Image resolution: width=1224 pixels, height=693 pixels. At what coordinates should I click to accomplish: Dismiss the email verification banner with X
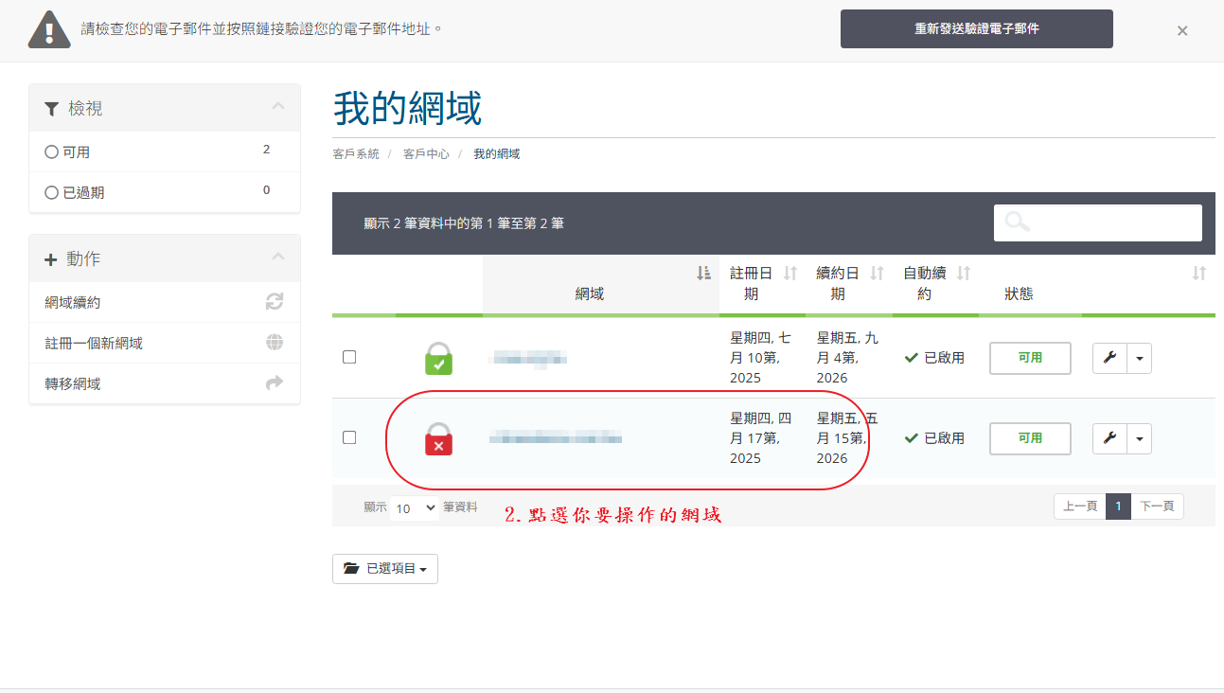[x=1182, y=30]
